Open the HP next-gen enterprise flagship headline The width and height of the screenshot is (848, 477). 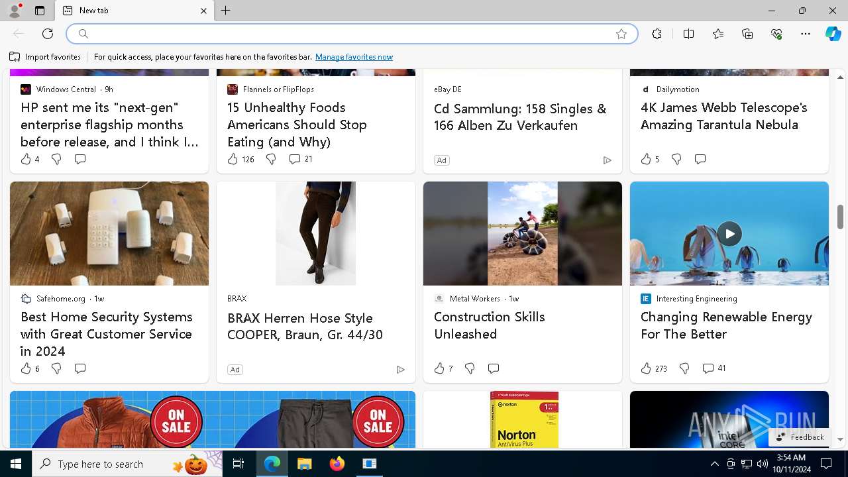click(109, 125)
